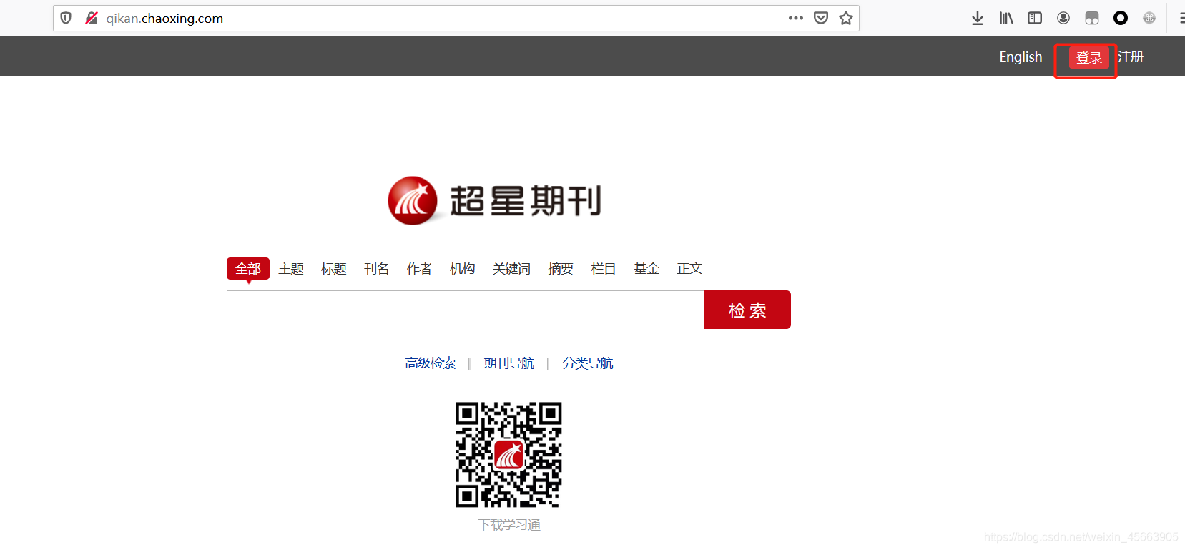1185x550 pixels.
Task: Click the gray extension icon beside the account avatar
Action: tap(1092, 18)
